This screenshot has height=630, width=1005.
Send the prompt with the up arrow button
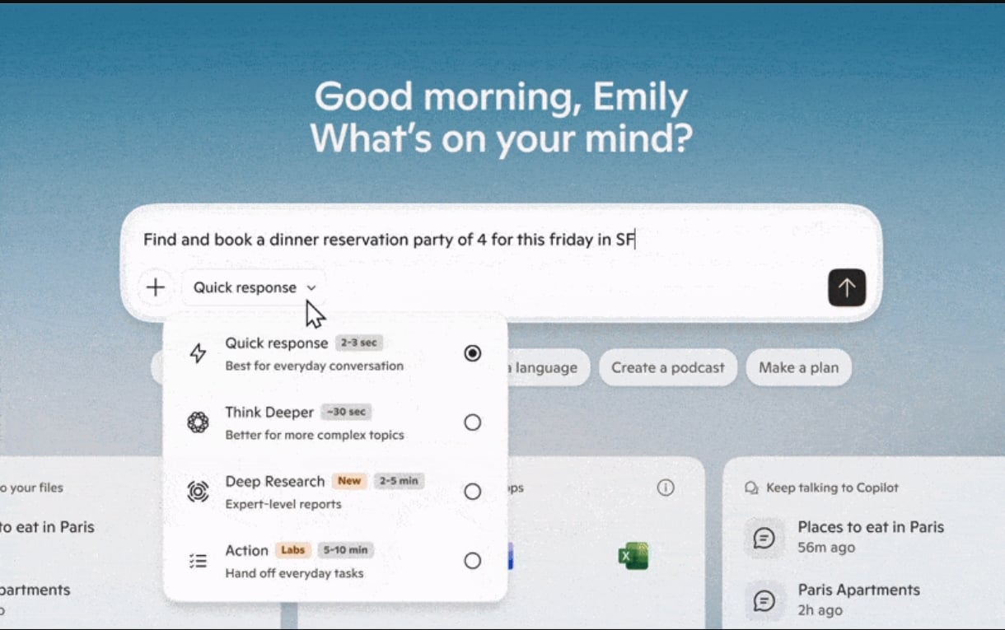click(x=847, y=287)
